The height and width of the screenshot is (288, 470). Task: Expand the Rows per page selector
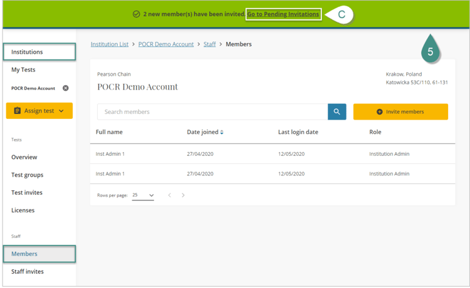143,195
